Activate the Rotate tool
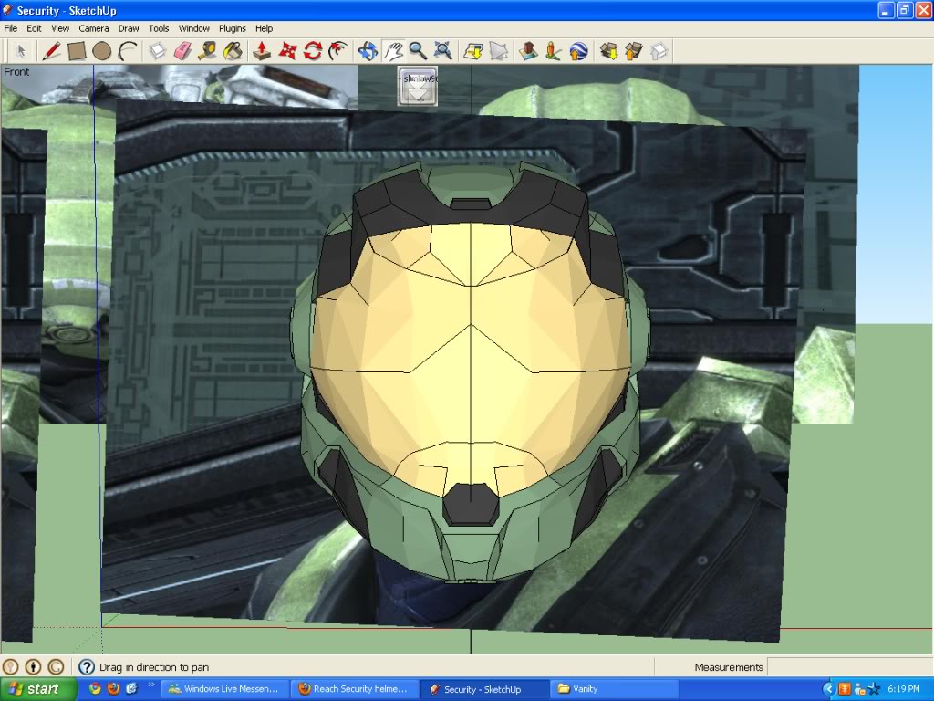934x701 pixels. [313, 51]
